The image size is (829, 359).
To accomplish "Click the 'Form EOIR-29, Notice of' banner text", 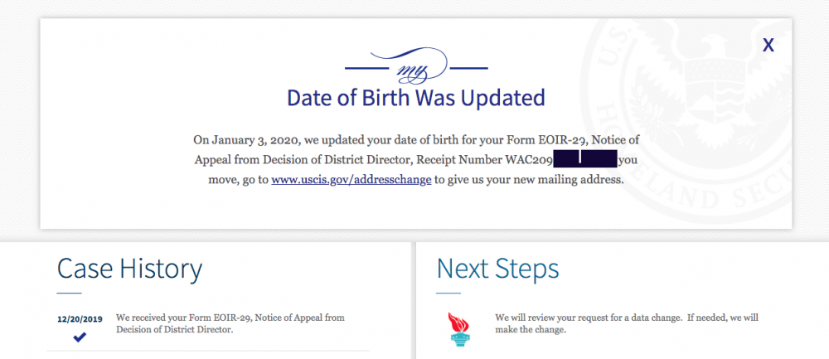I will point(579,140).
